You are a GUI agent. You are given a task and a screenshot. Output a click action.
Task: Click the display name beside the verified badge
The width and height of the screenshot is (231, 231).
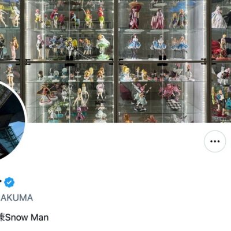click(x=1, y=182)
